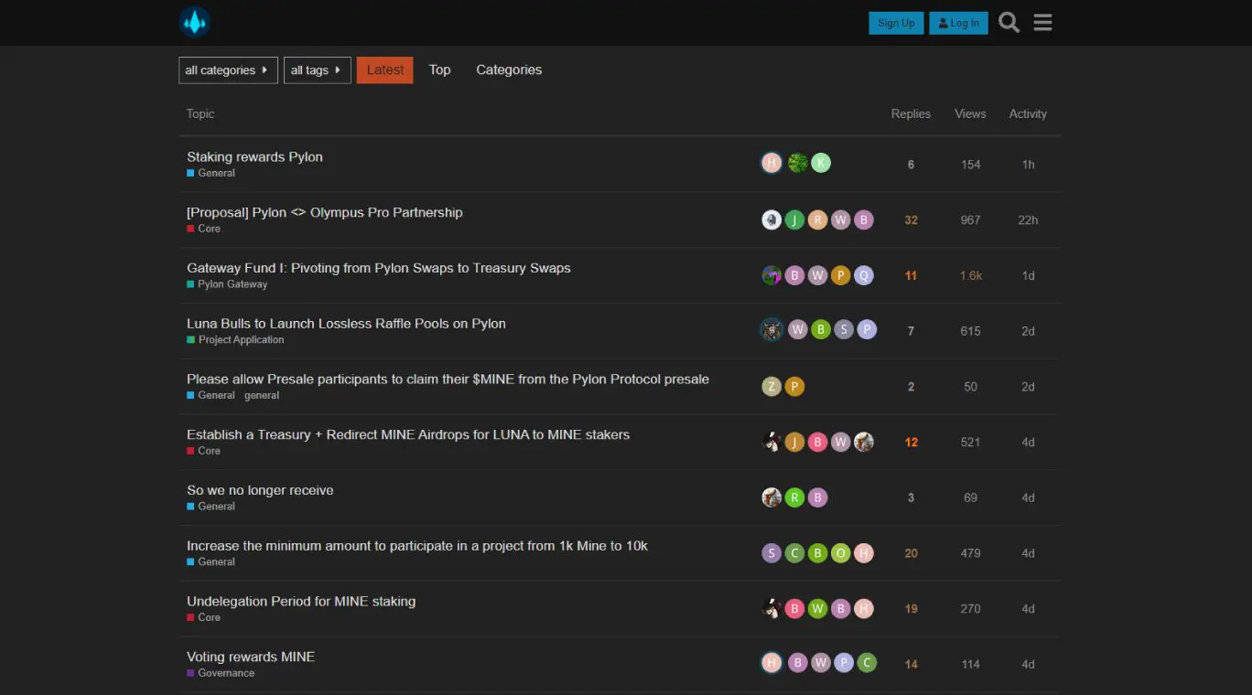The height and width of the screenshot is (695, 1252).
Task: Click avatar J in Olympus Pro Partnership row
Action: [x=794, y=219]
